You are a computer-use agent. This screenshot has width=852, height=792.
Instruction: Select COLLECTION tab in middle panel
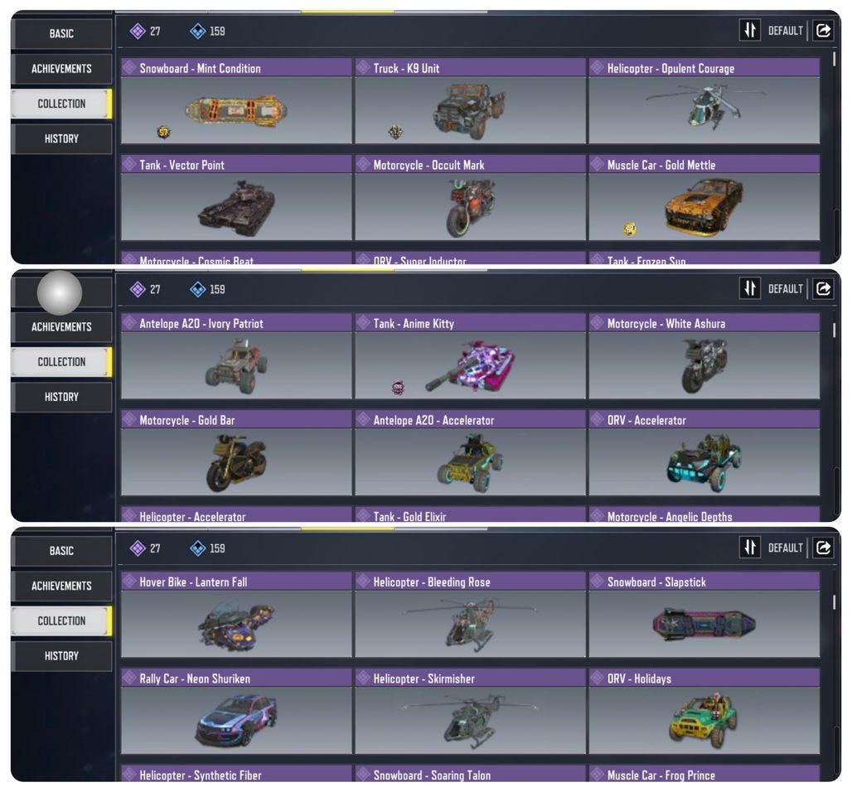coord(61,362)
